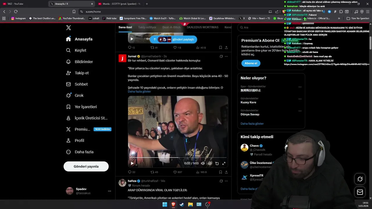This screenshot has height=209, width=372.
Task: Share the Jurnal post
Action: [226, 172]
